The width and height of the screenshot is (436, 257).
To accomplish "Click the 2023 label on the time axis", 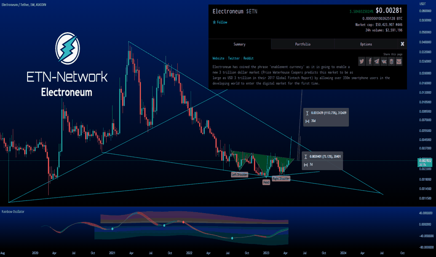I will tap(266, 253).
